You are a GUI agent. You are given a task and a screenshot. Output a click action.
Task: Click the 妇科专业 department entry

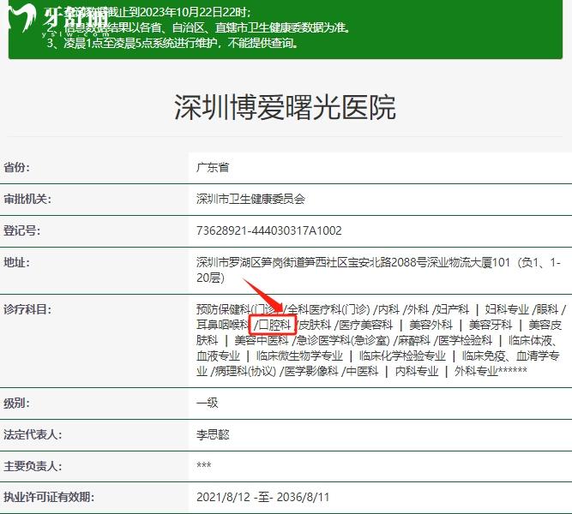pyautogui.click(x=507, y=309)
